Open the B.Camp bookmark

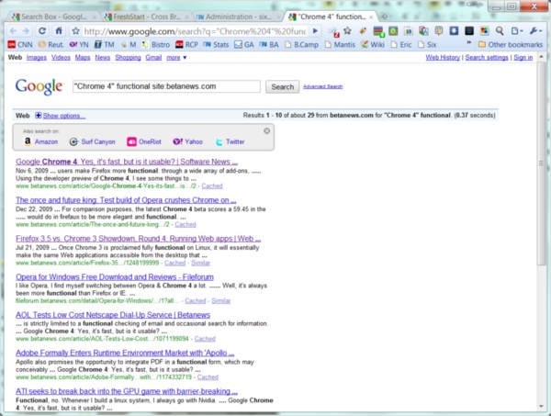click(x=302, y=45)
